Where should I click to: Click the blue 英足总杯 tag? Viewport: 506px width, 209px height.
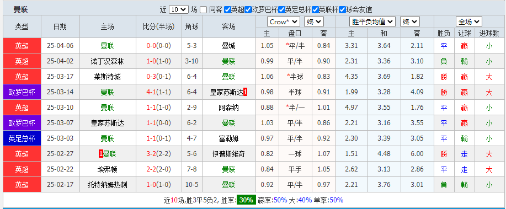(x=22, y=138)
